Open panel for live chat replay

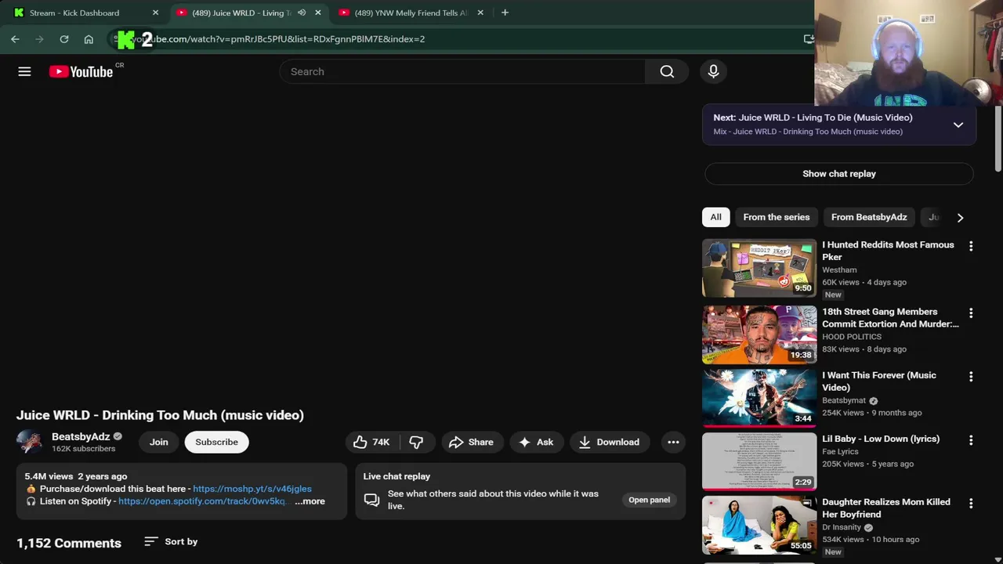[x=649, y=500]
